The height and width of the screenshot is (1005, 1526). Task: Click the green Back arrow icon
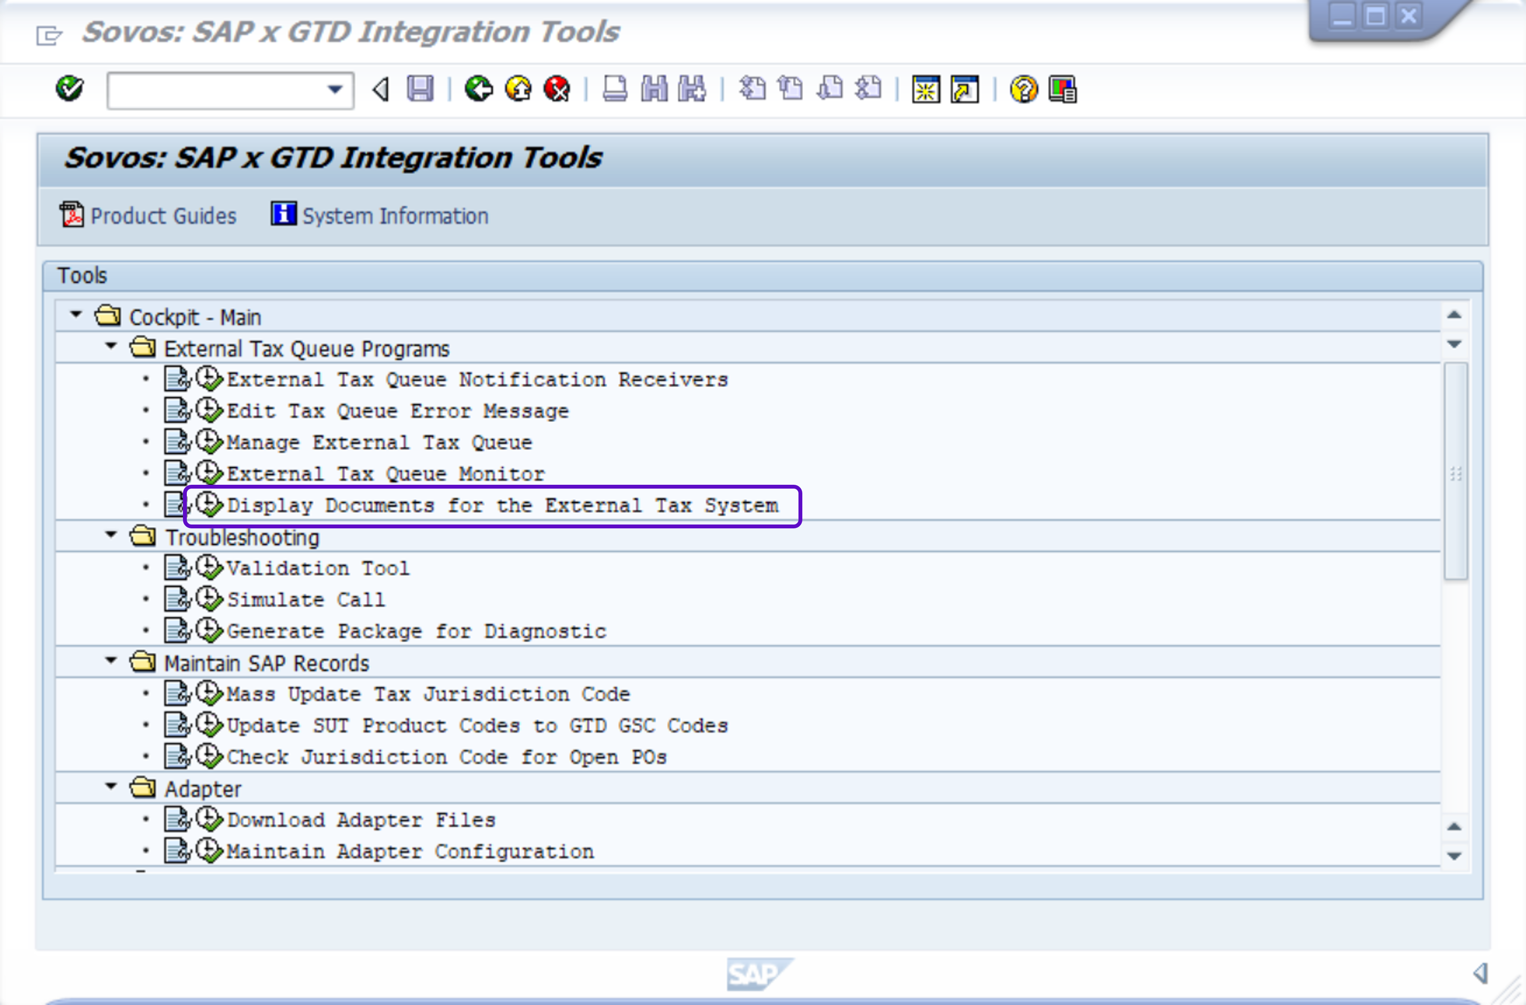point(478,88)
